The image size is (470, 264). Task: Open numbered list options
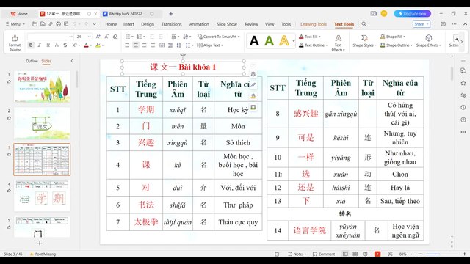pyautogui.click(x=141, y=37)
